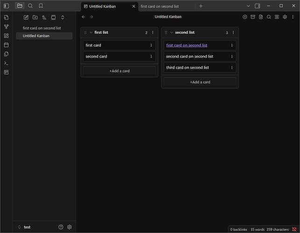Viewport: 300px width, 233px height.
Task: Open menu for 'first card on second list'
Action: [232, 45]
